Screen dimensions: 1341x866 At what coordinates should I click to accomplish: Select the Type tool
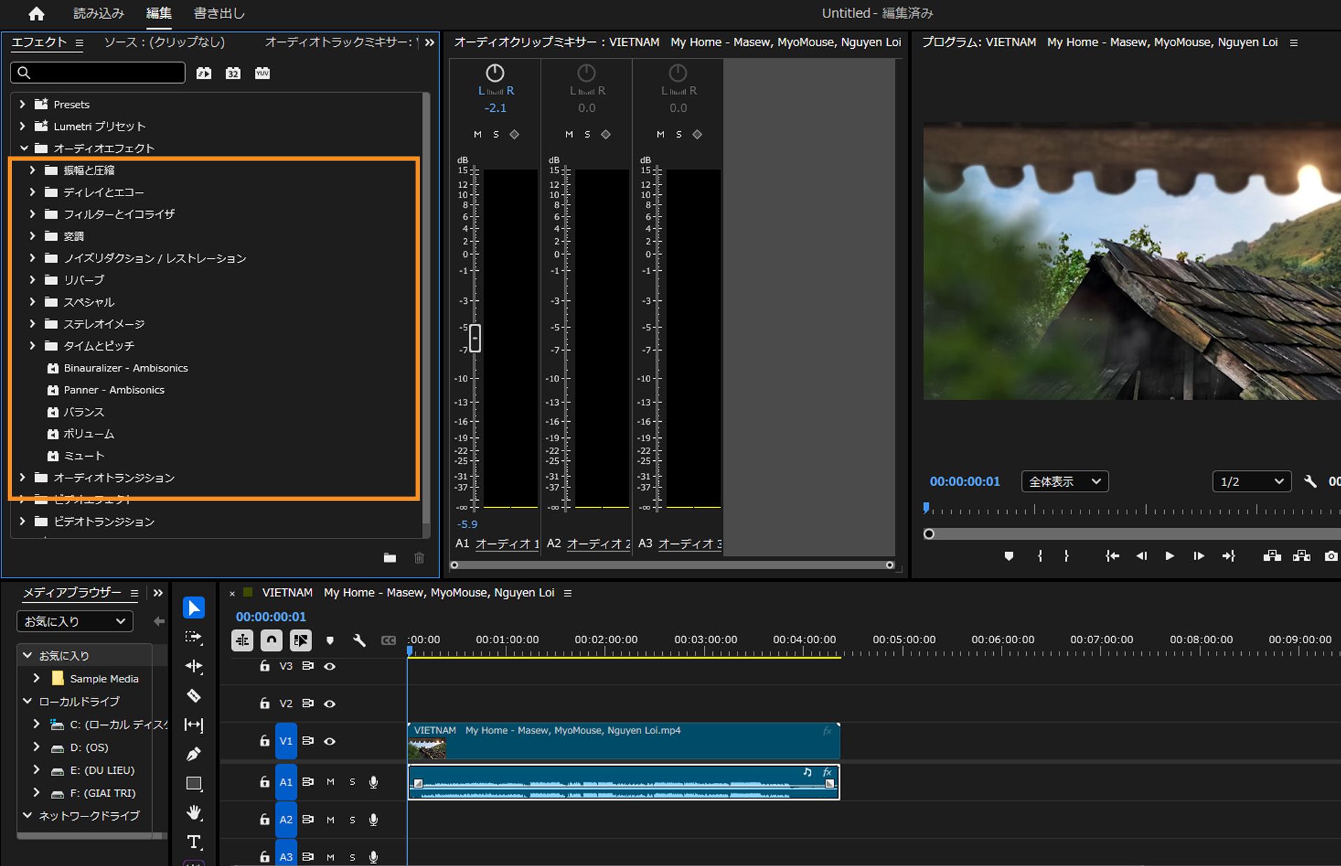[193, 842]
